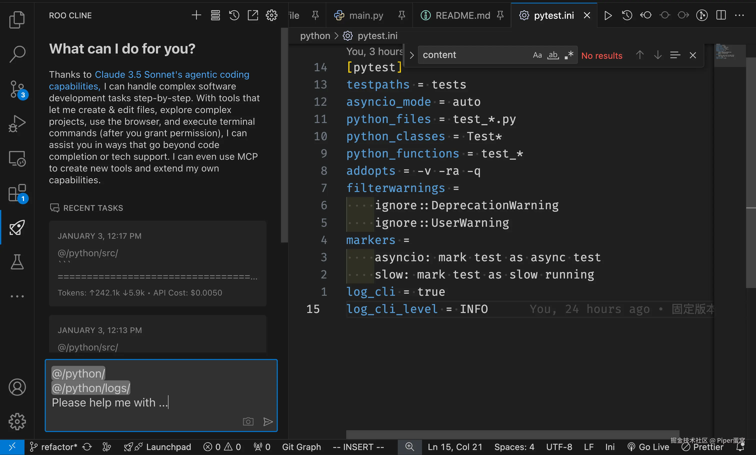Open the Run and Debug view
The width and height of the screenshot is (756, 455).
[x=17, y=124]
